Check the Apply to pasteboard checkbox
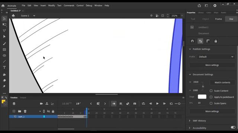Screen dimensions: 238x133 211,97
